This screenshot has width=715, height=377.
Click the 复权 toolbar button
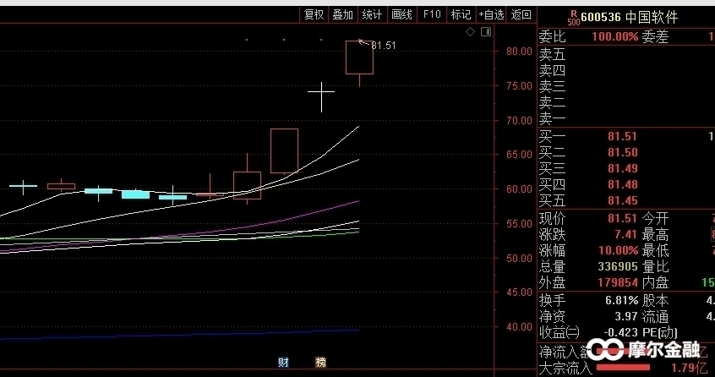314,14
